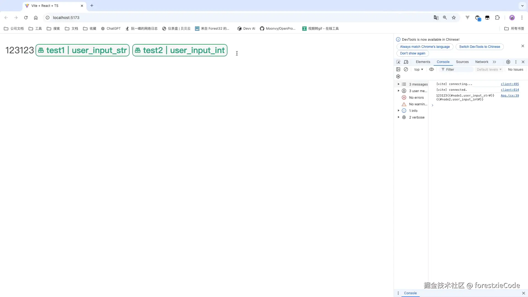The height and width of the screenshot is (297, 528).
Task: Open the 公司文档 bookmark folder
Action: click(x=14, y=29)
